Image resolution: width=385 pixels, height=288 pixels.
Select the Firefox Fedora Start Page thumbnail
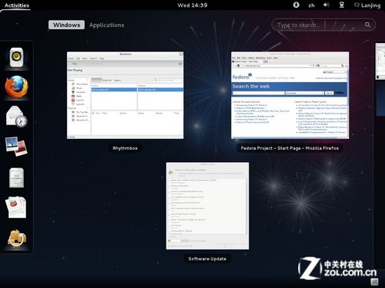[x=290, y=95]
